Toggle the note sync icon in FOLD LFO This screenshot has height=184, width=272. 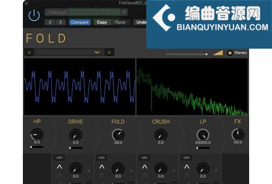[x=131, y=169]
